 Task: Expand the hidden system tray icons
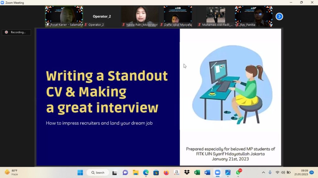(x=263, y=172)
